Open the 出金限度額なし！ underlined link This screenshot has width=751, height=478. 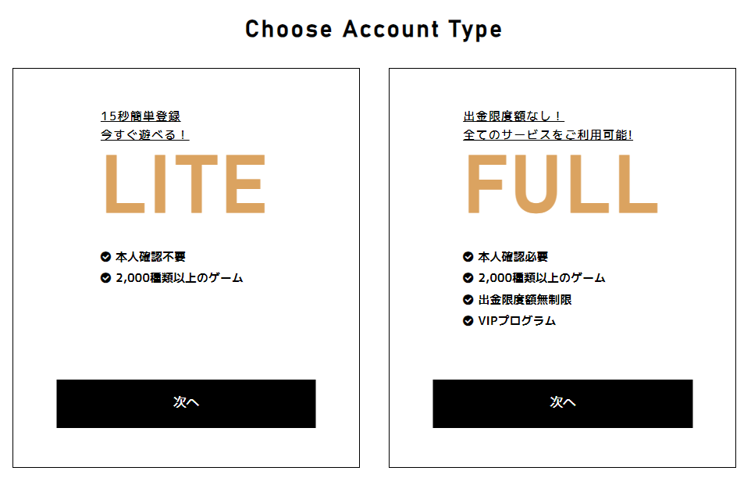click(513, 116)
